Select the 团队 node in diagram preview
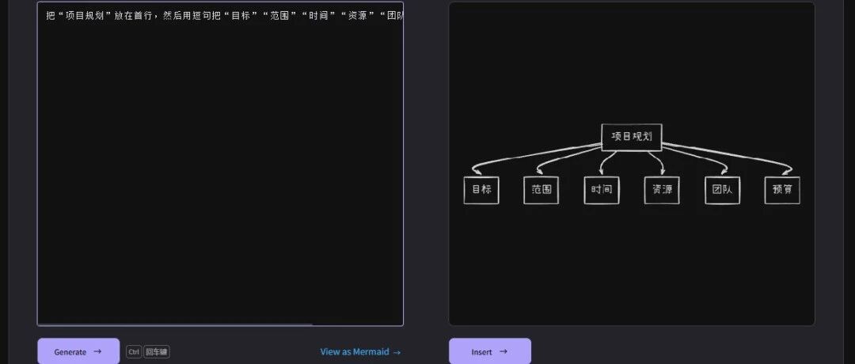This screenshot has height=364, width=855. [x=722, y=190]
